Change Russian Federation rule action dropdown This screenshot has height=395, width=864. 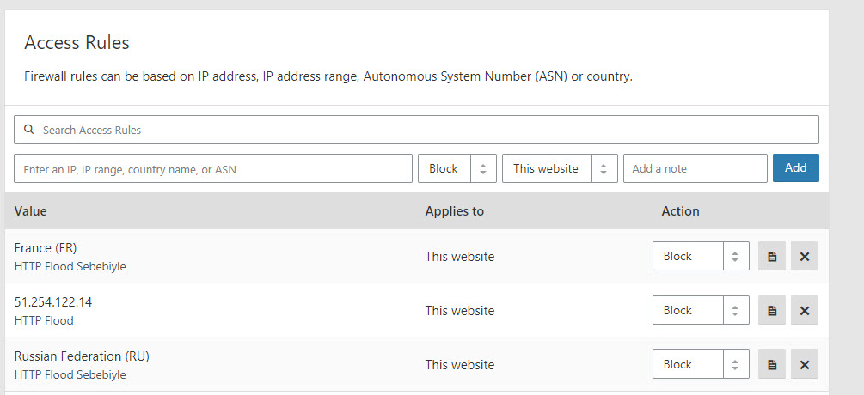700,365
